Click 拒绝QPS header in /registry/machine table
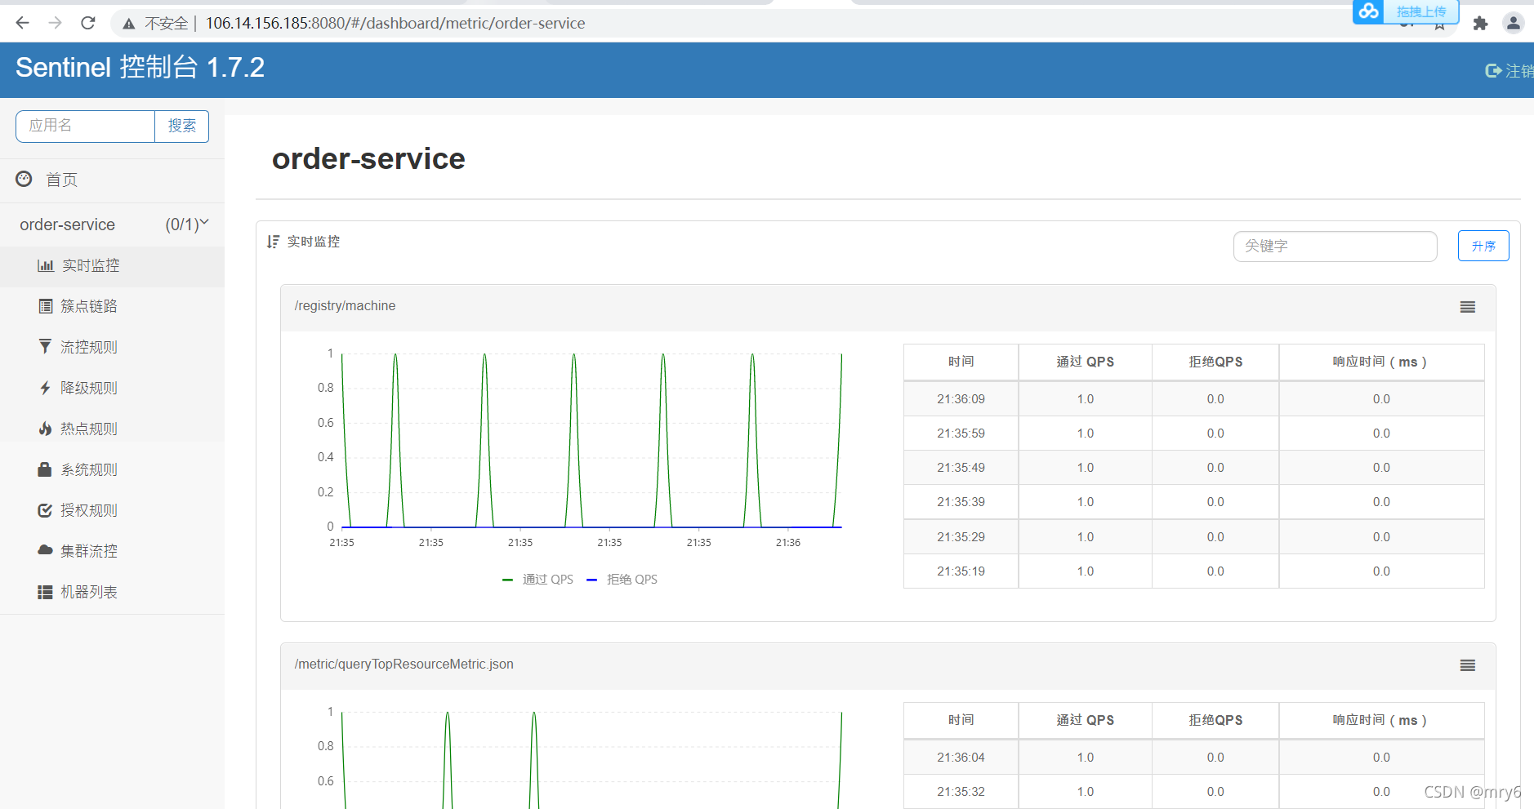 pyautogui.click(x=1215, y=362)
